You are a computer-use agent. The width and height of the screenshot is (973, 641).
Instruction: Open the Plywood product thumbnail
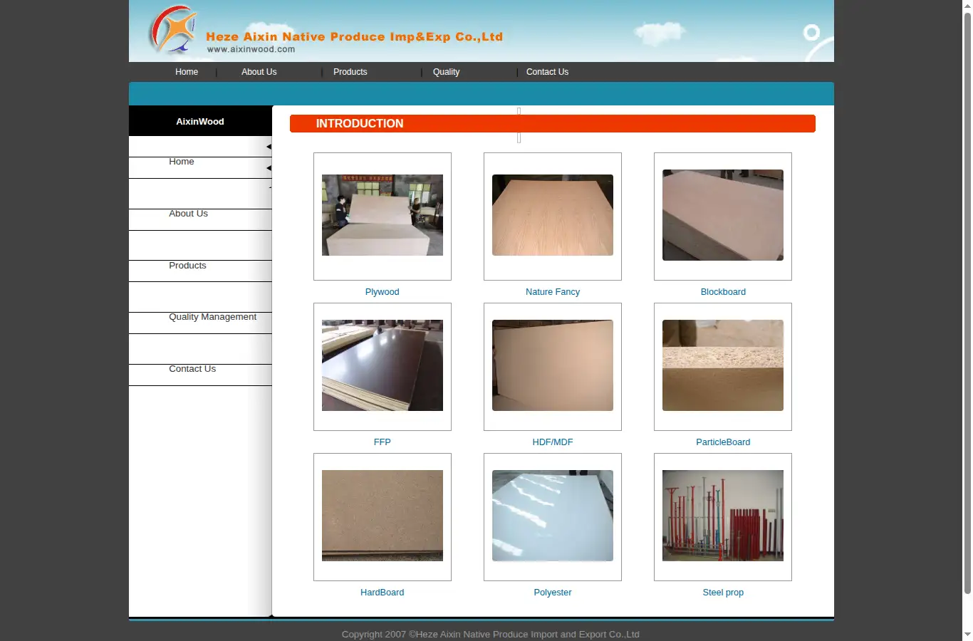point(383,216)
